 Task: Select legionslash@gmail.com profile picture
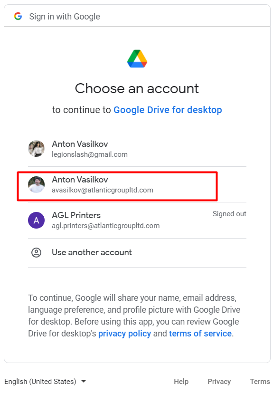pos(36,149)
